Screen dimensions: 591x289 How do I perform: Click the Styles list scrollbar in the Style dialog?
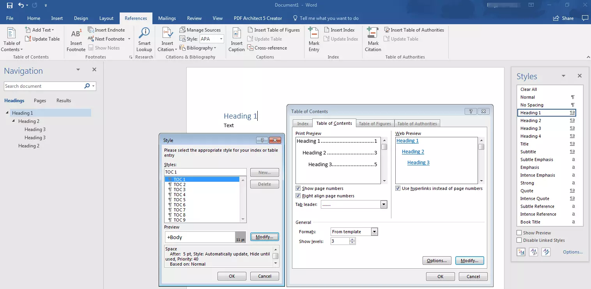[x=243, y=199]
